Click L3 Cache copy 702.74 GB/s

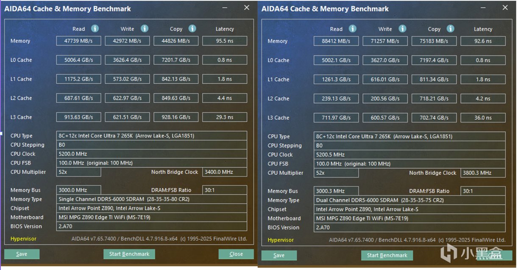434,118
